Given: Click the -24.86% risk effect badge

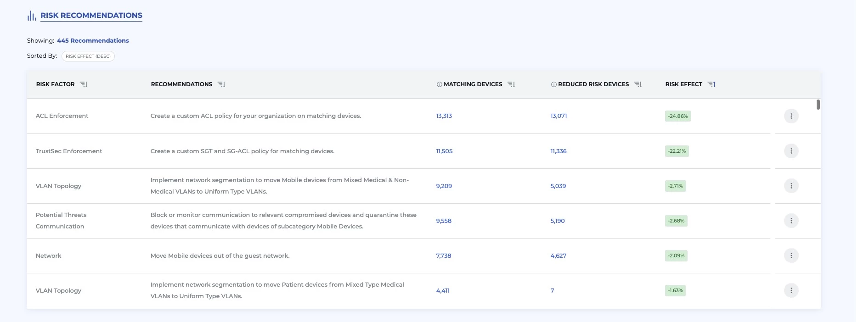Looking at the screenshot, I should coord(677,116).
